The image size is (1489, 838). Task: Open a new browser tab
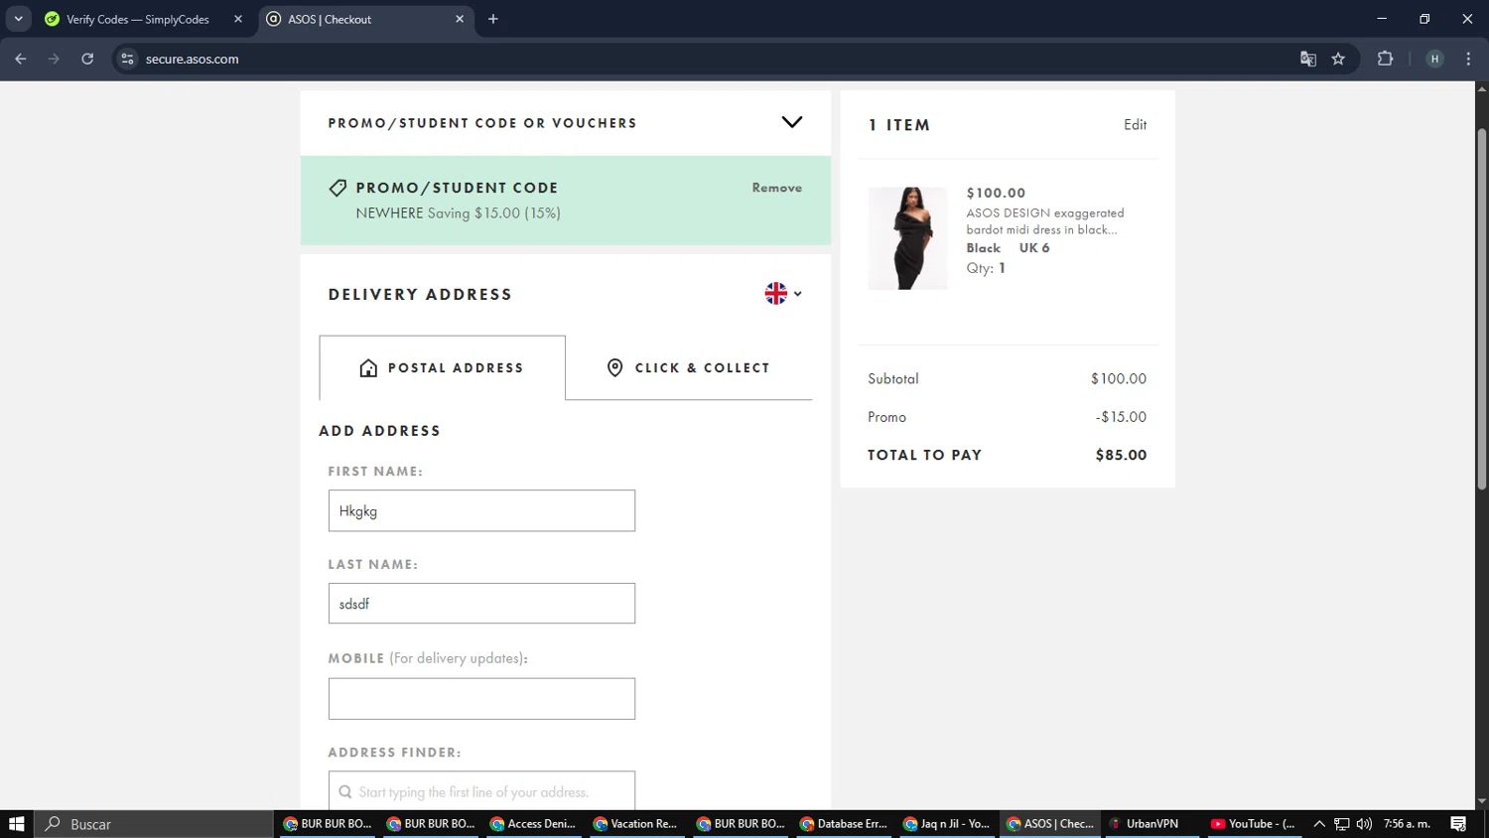pyautogui.click(x=493, y=19)
